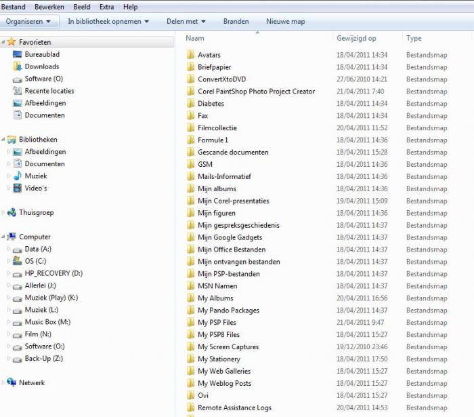The height and width of the screenshot is (417, 474).
Task: Select the Video's library film icon
Action: [x=18, y=188]
